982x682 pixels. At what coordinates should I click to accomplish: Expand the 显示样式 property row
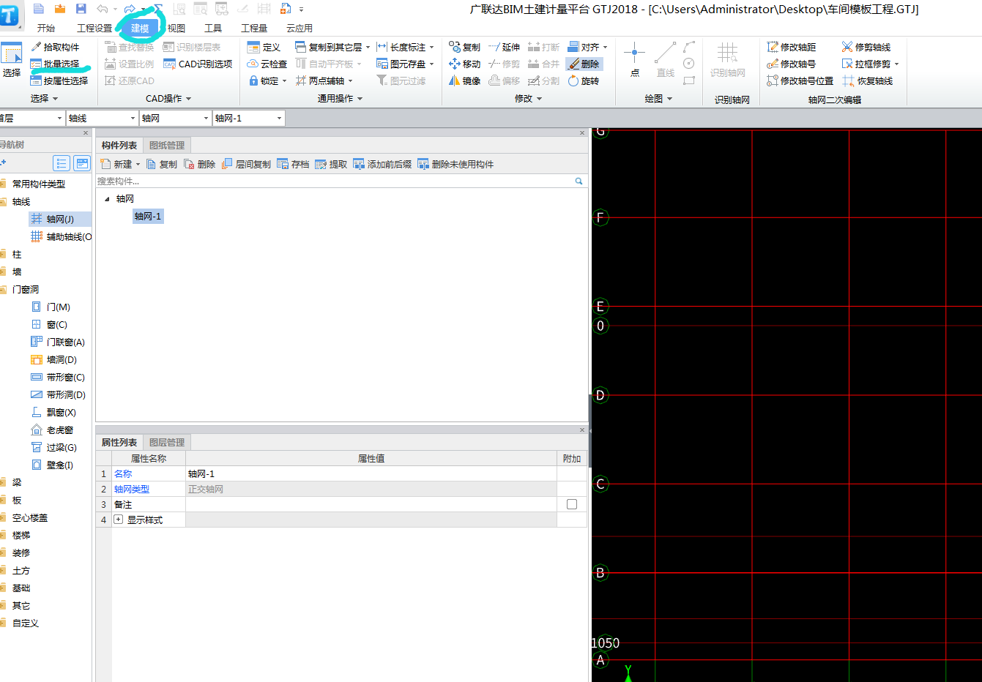[119, 520]
